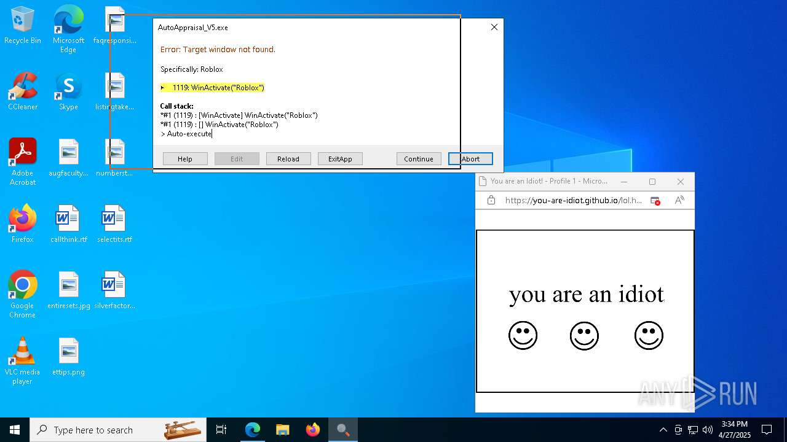
Task: Click Read aloud icon in Edge address bar
Action: 679,200
